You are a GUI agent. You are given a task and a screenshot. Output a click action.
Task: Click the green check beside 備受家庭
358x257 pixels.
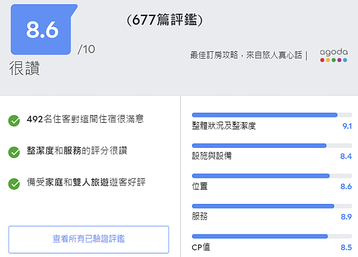[14, 183]
